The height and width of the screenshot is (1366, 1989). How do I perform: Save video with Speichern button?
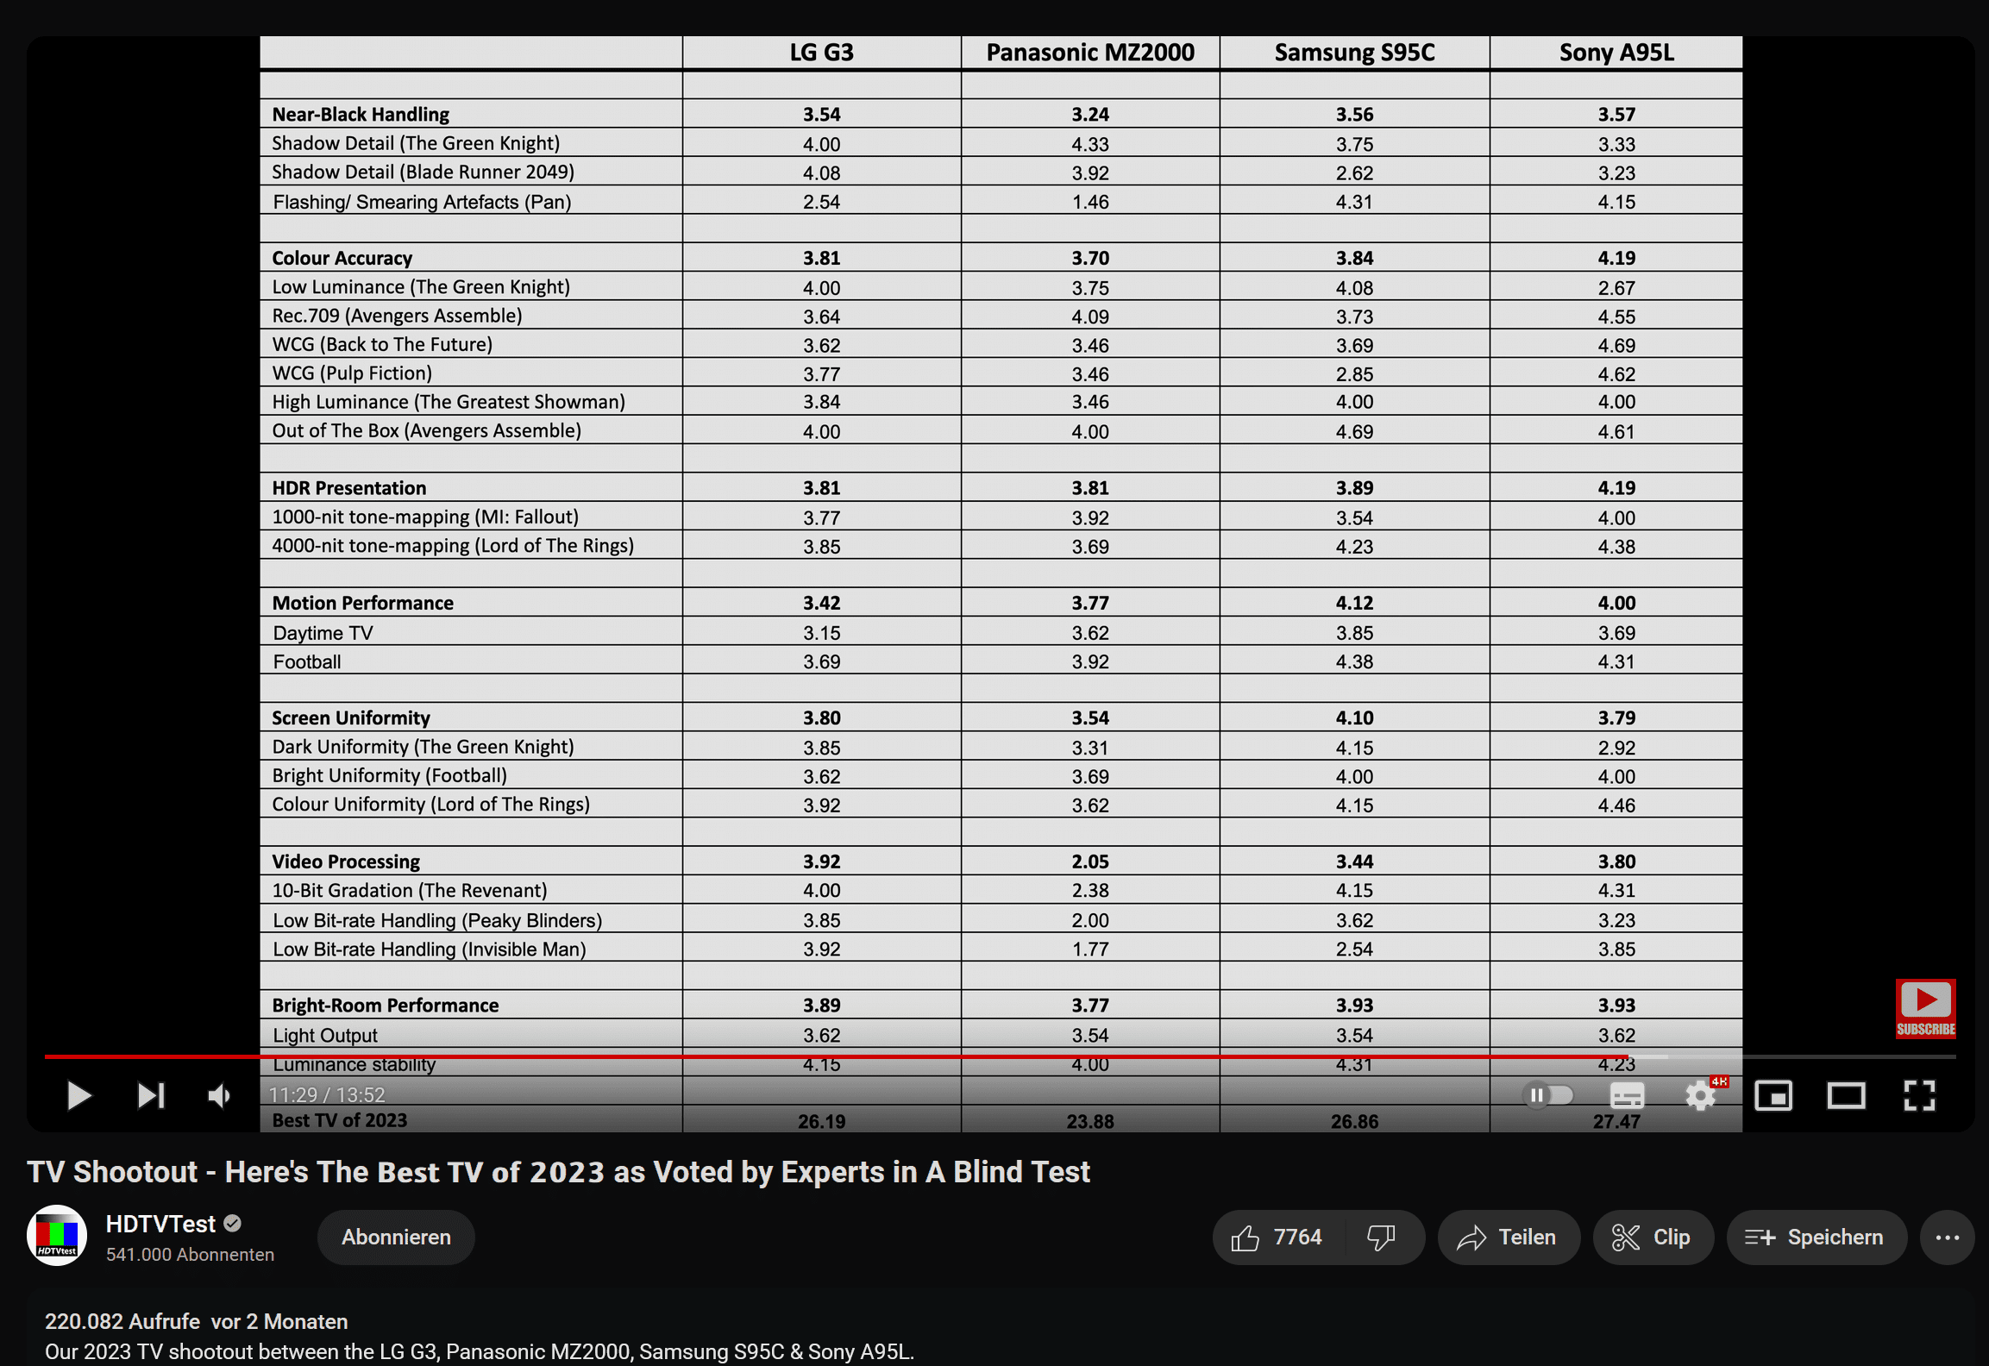point(1816,1237)
